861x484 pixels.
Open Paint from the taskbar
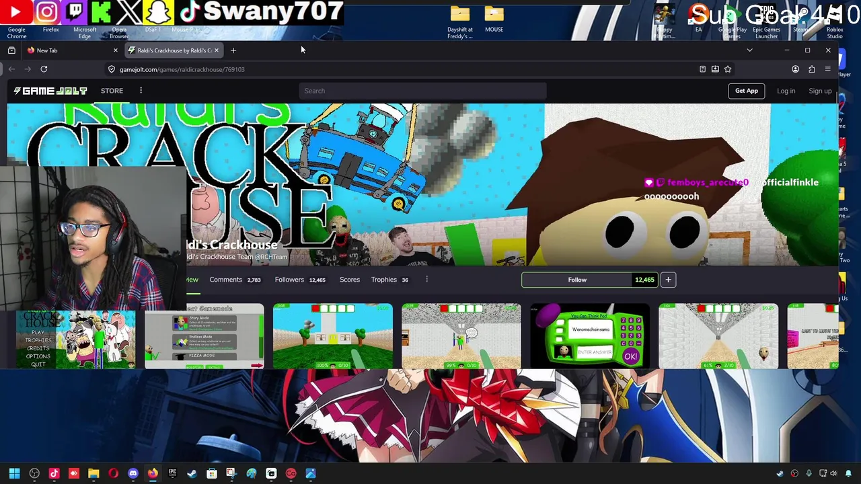click(251, 473)
